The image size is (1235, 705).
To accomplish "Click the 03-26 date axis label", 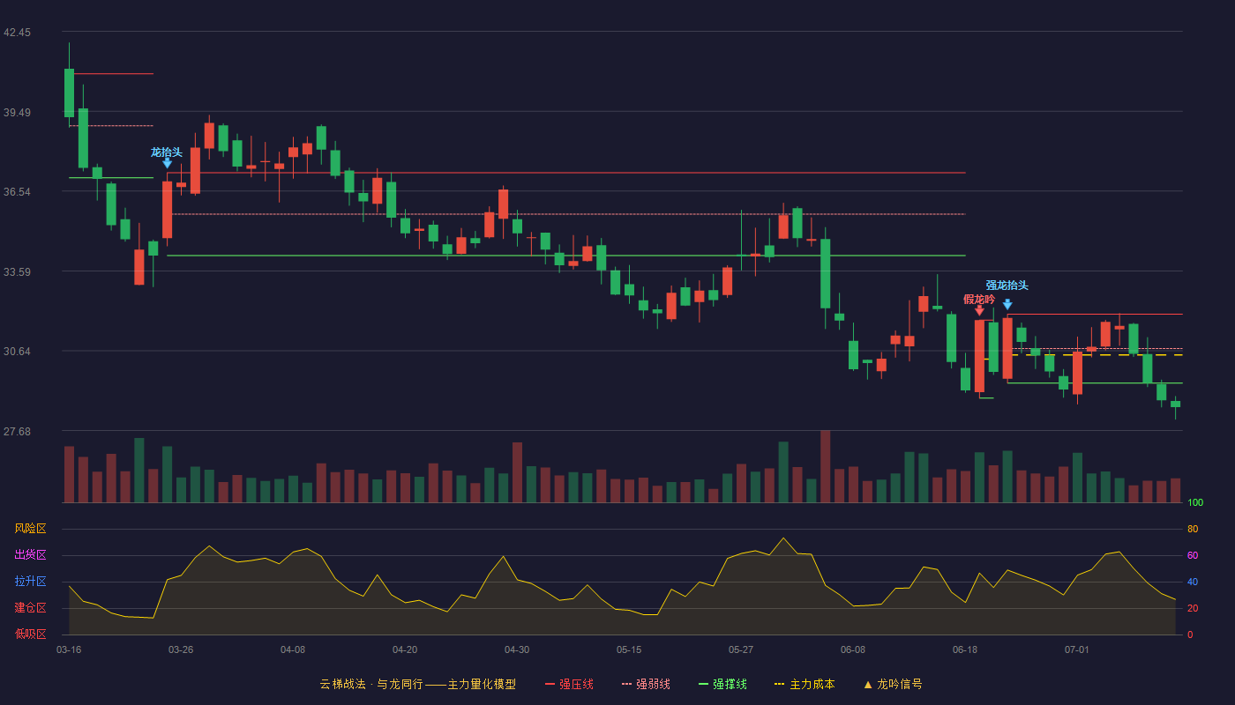I will coord(181,649).
